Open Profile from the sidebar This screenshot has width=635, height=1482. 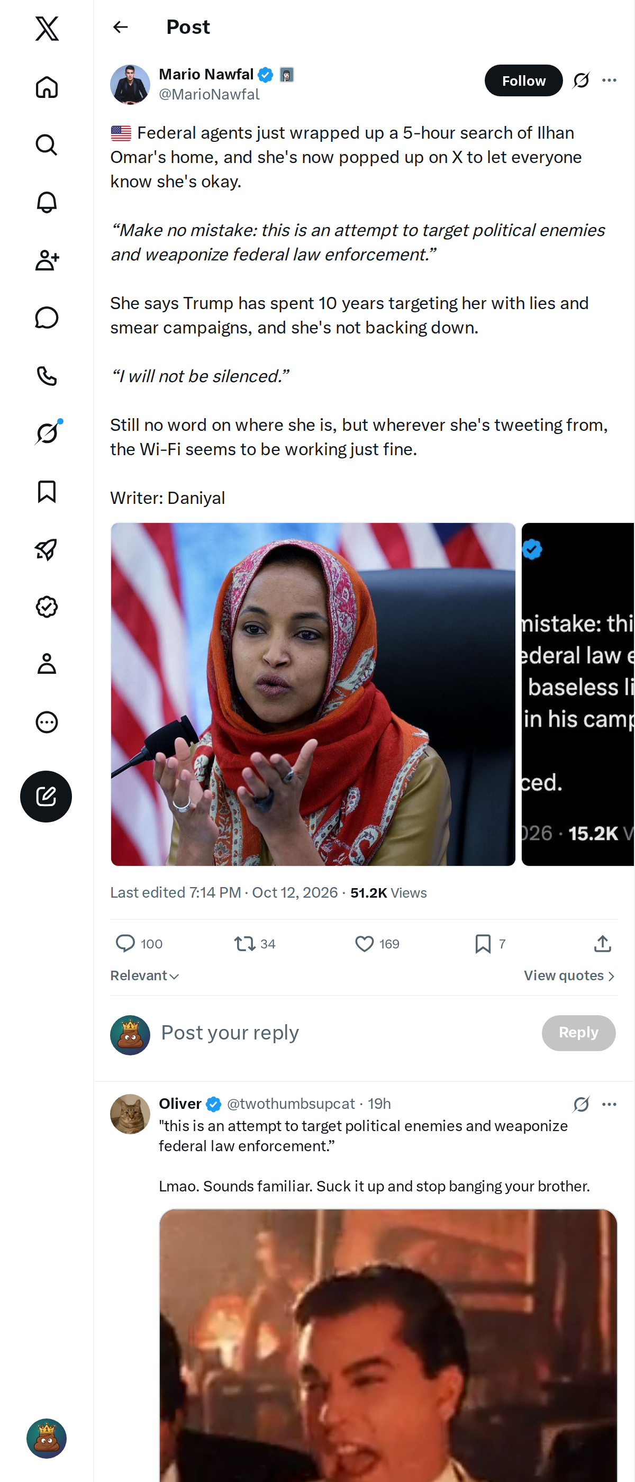click(x=47, y=664)
